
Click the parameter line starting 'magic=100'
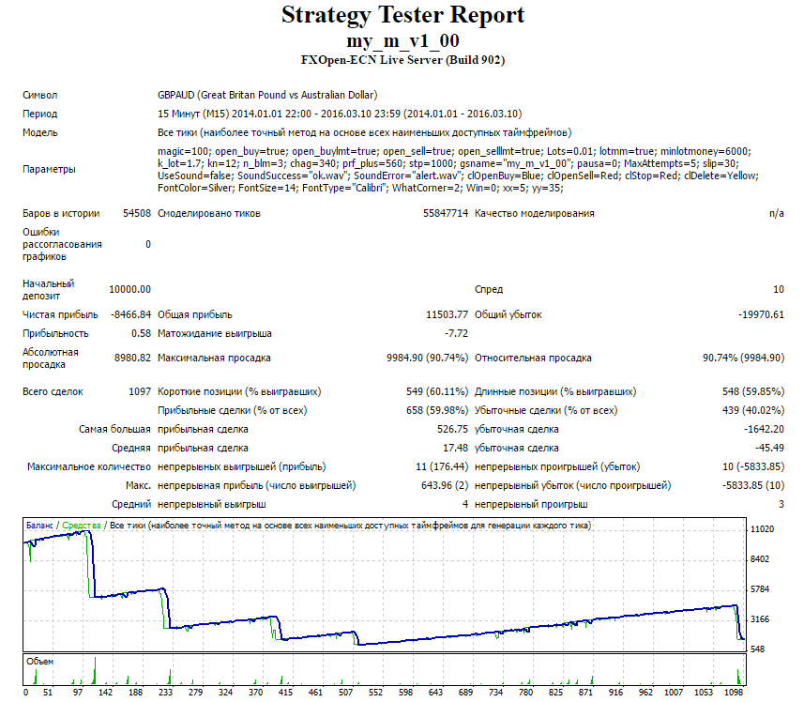coord(454,151)
